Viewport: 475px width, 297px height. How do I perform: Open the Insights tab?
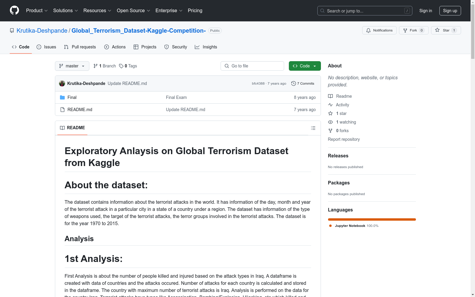coord(206,47)
